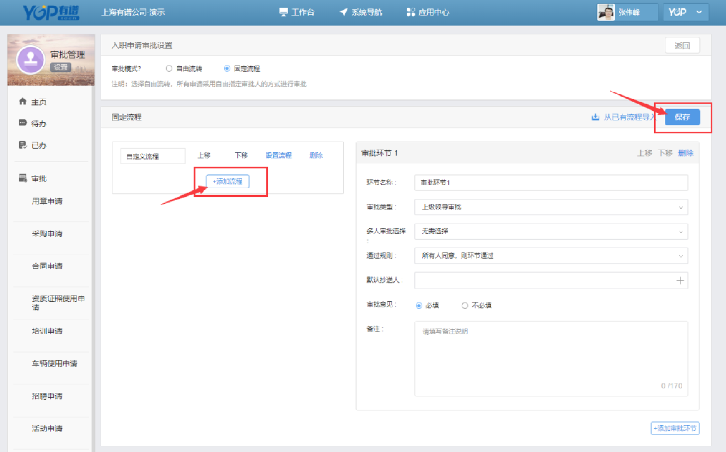Click the 系统导航 navigation arrow icon

(x=344, y=12)
